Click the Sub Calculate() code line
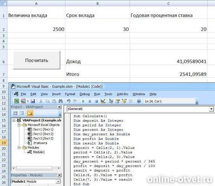 coord(90,116)
